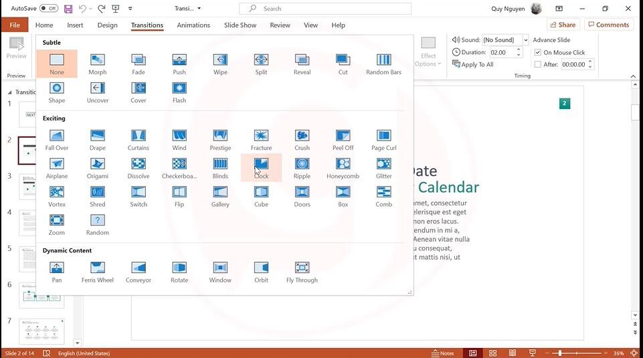Image resolution: width=643 pixels, height=358 pixels.
Task: Switch to the Slide Show tab
Action: point(240,25)
